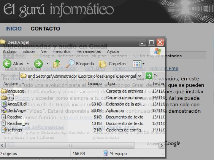This screenshot has width=214, height=160.
Task: Sort files by Tamaño column
Action: 94,83
